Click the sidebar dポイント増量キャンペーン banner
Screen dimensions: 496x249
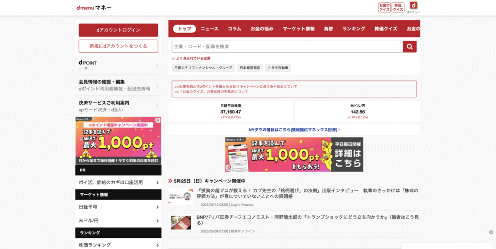coord(118,141)
